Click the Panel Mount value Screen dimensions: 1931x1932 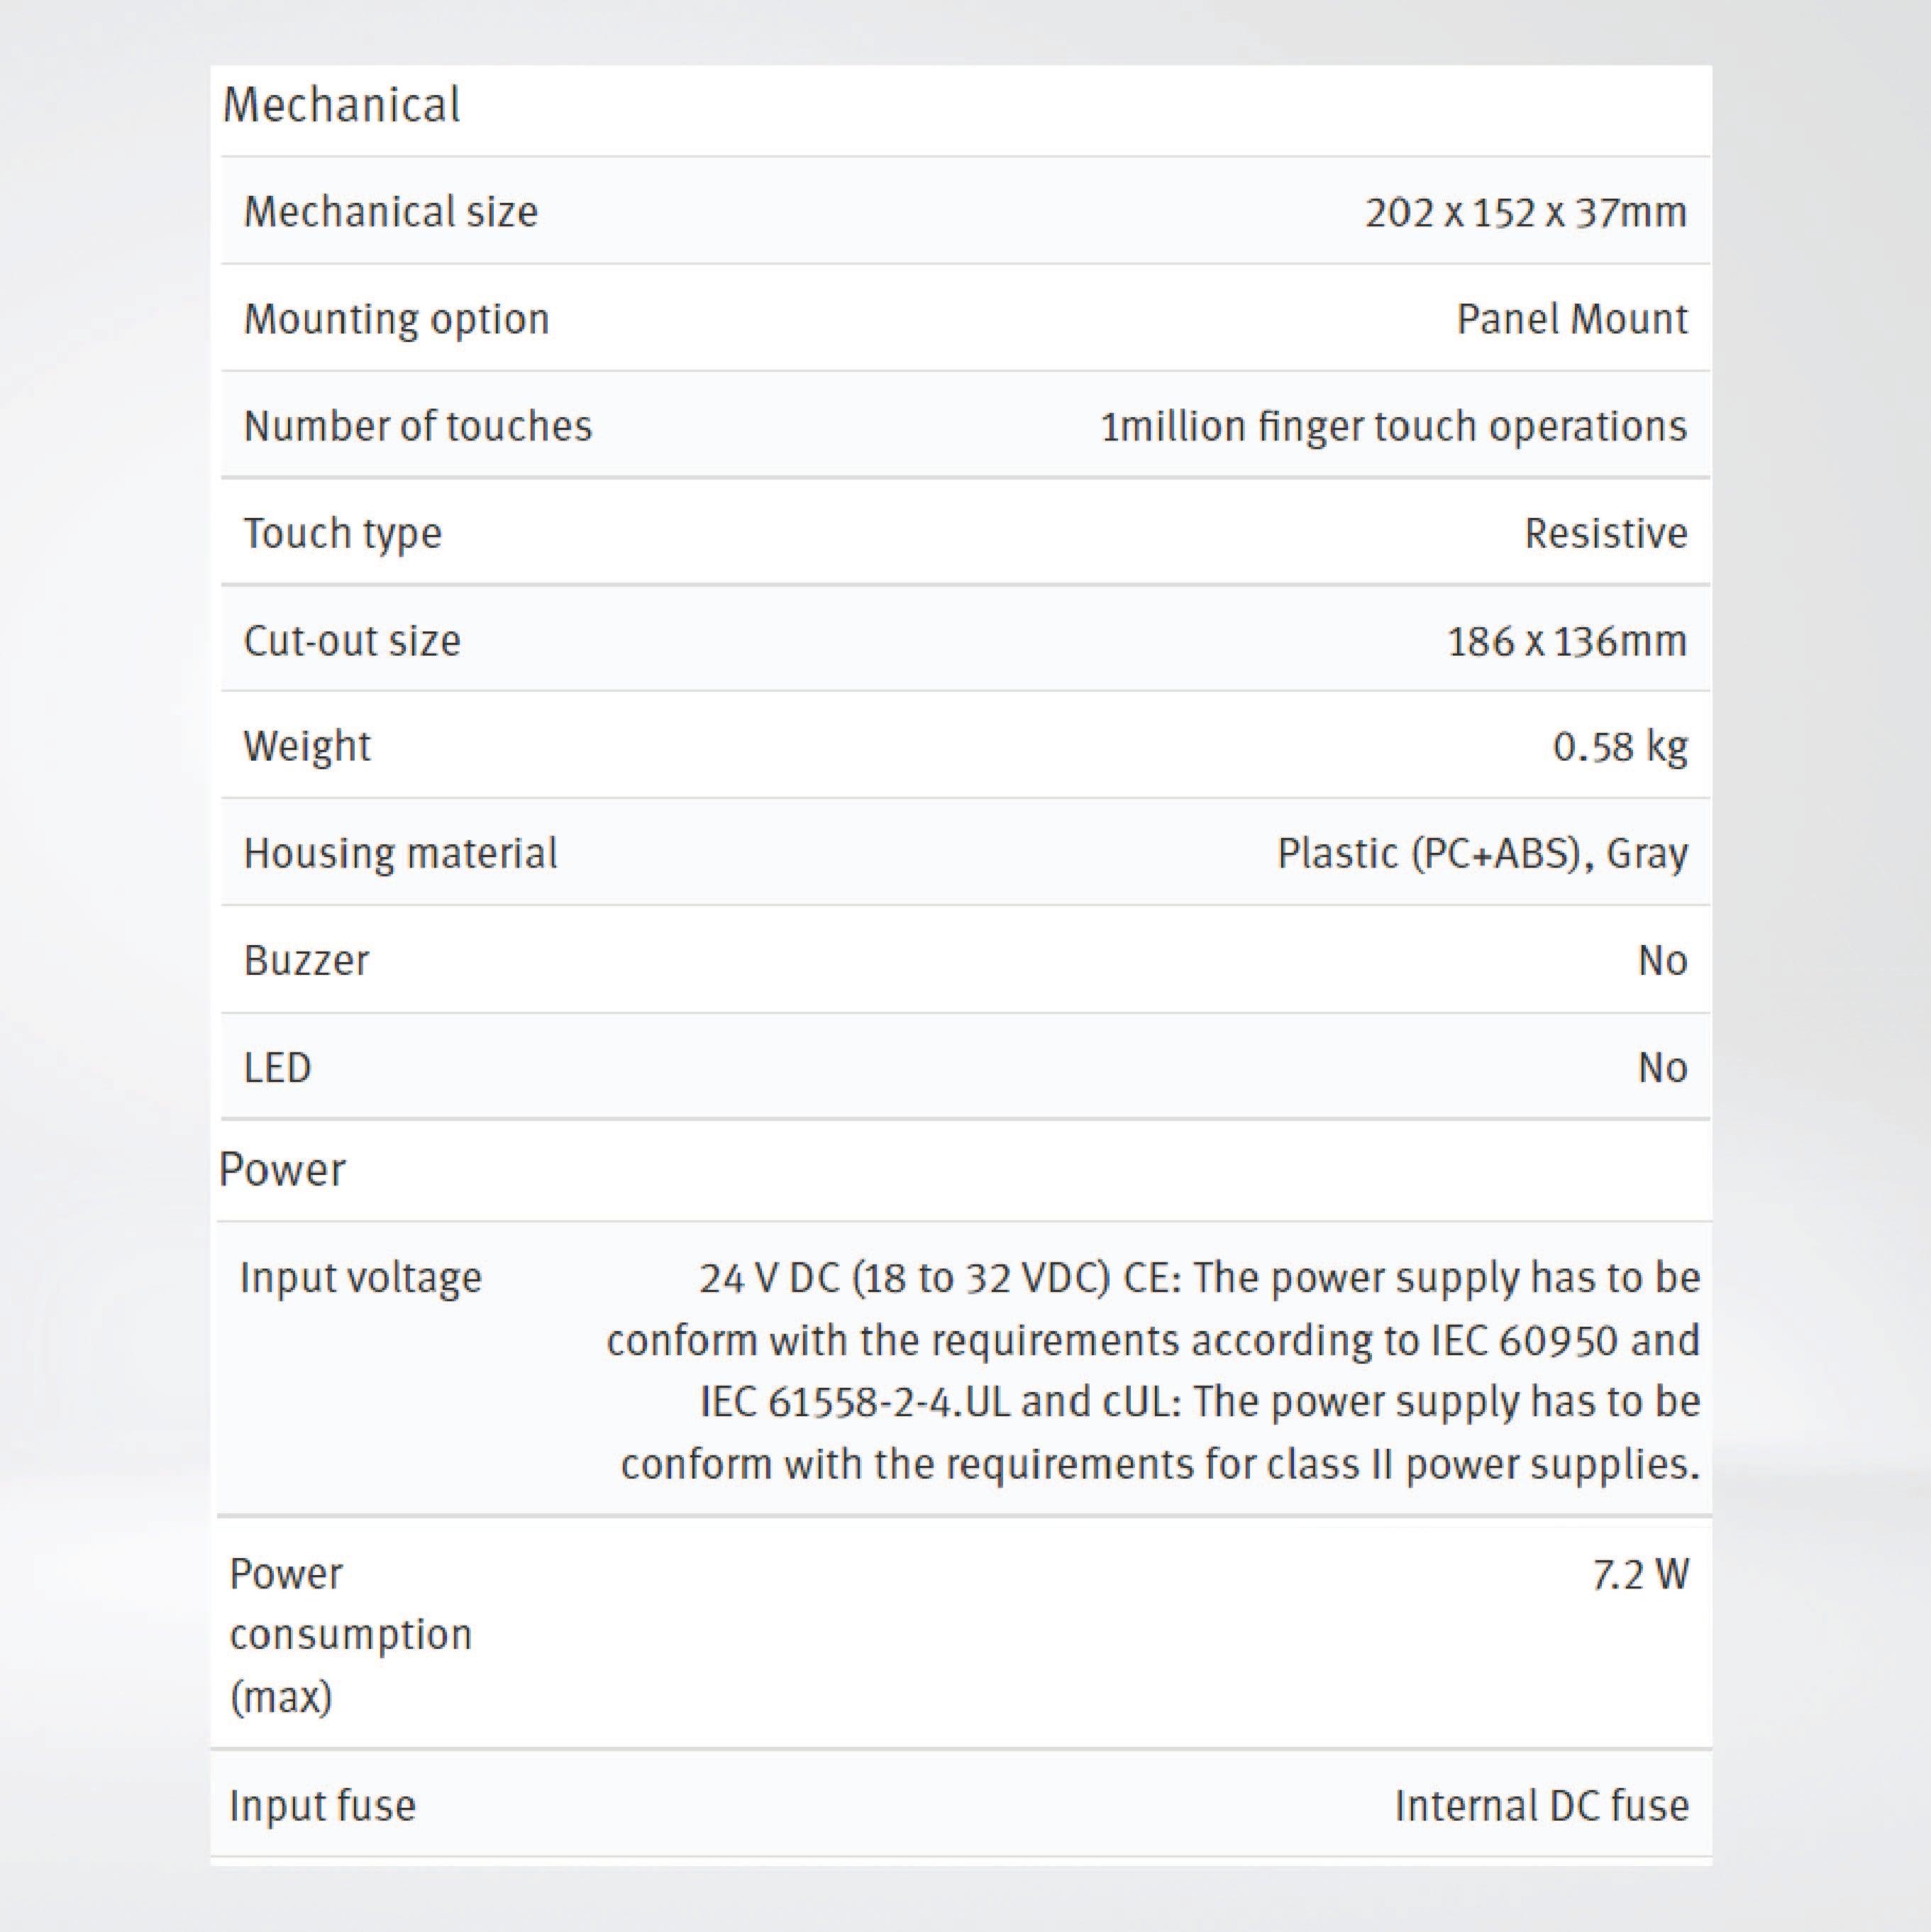[1571, 319]
